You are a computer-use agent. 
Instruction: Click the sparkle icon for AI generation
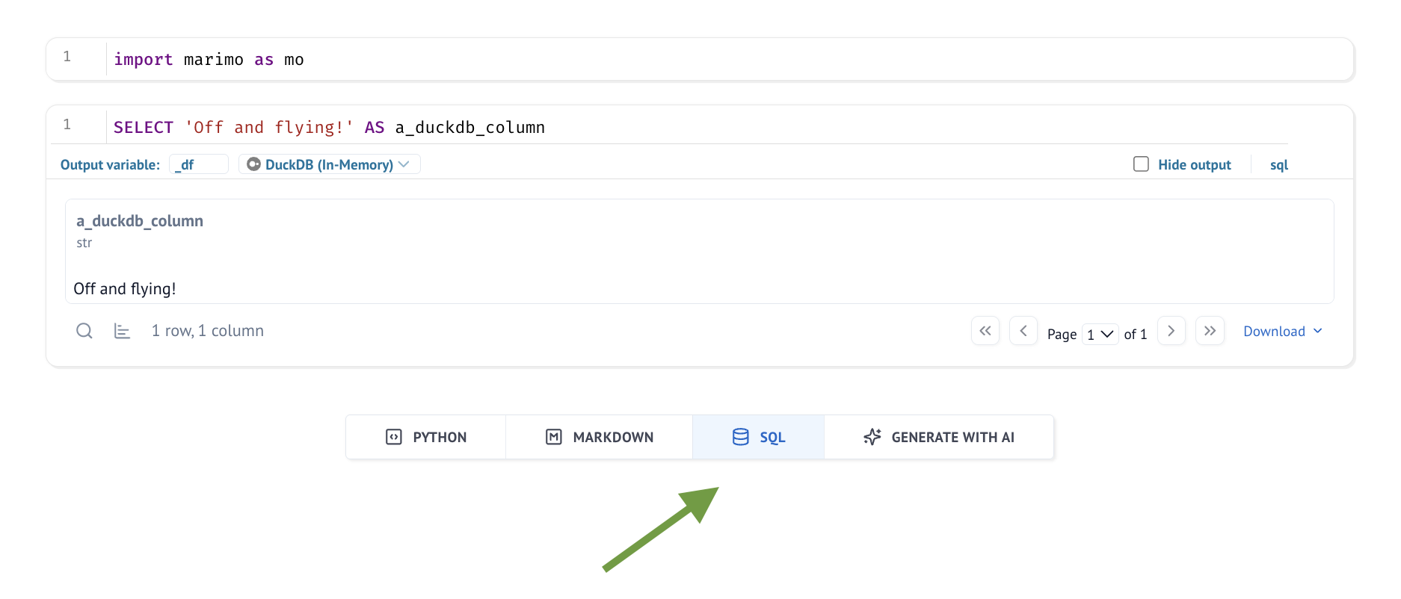click(x=872, y=437)
